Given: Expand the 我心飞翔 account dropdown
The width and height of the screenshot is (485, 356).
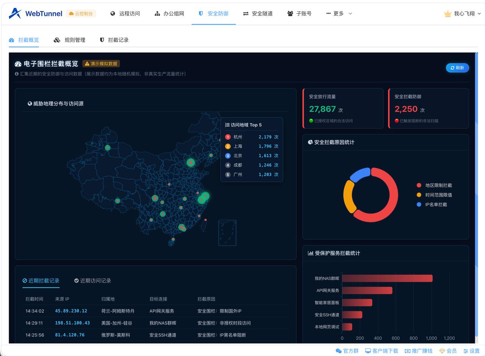Looking at the screenshot, I should click(467, 14).
